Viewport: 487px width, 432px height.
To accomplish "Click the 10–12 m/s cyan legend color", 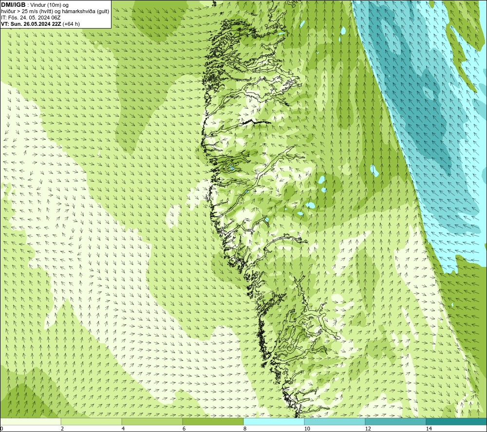I will point(335,421).
